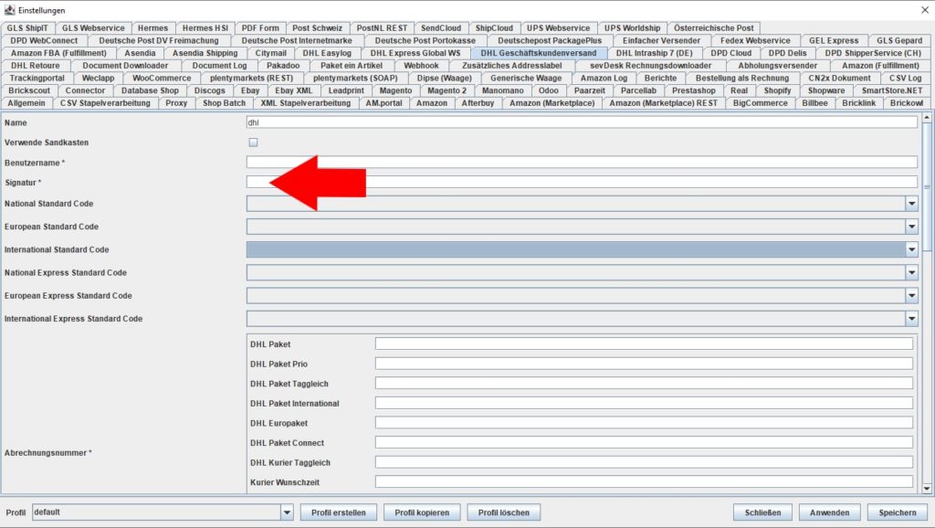Click the vertical scrollbar thumb
The image size is (935, 528).
(927, 186)
